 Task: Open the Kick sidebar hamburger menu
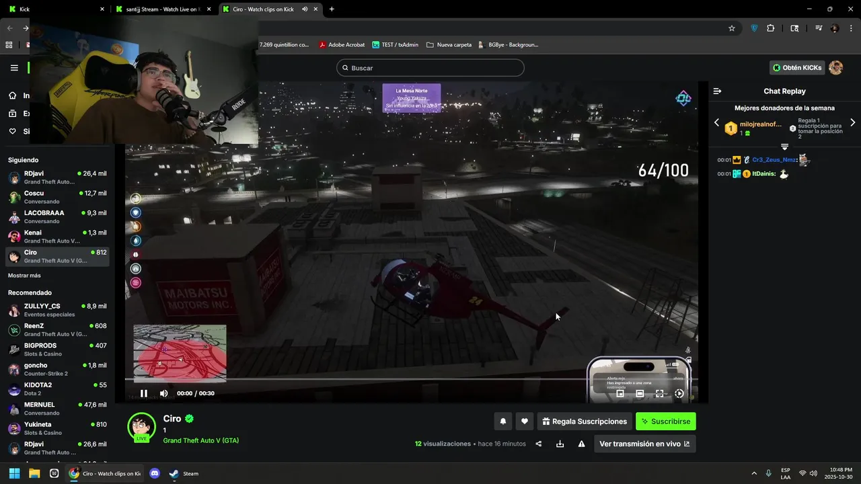coord(14,68)
